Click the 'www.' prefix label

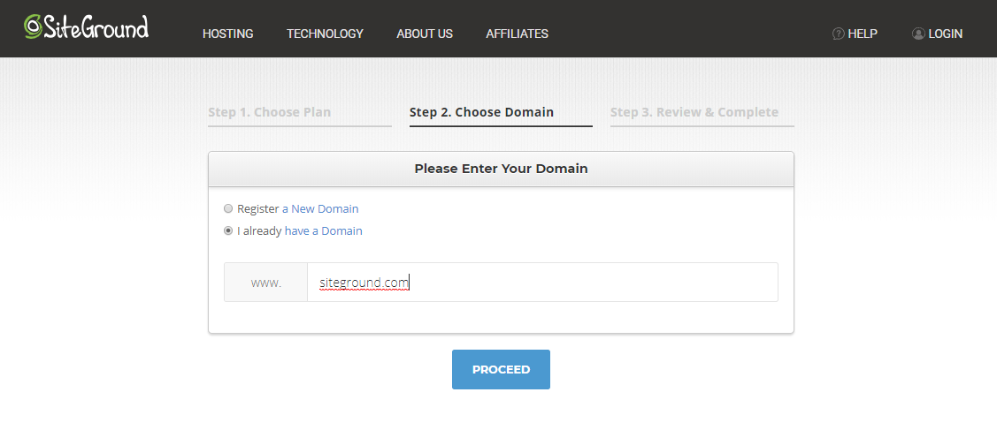click(265, 283)
